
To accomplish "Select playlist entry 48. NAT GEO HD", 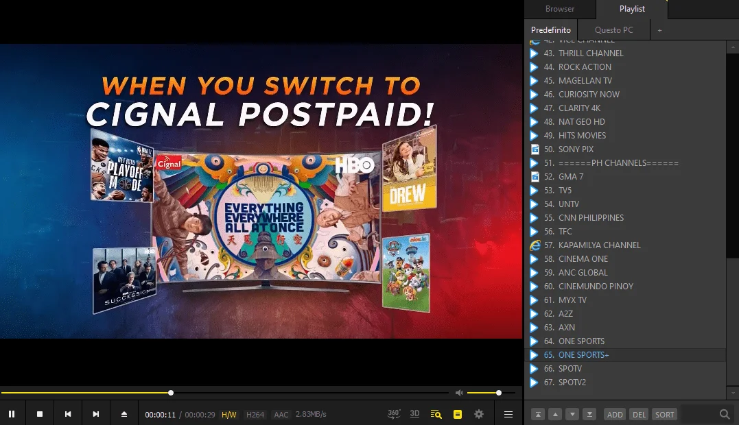I will coord(625,121).
